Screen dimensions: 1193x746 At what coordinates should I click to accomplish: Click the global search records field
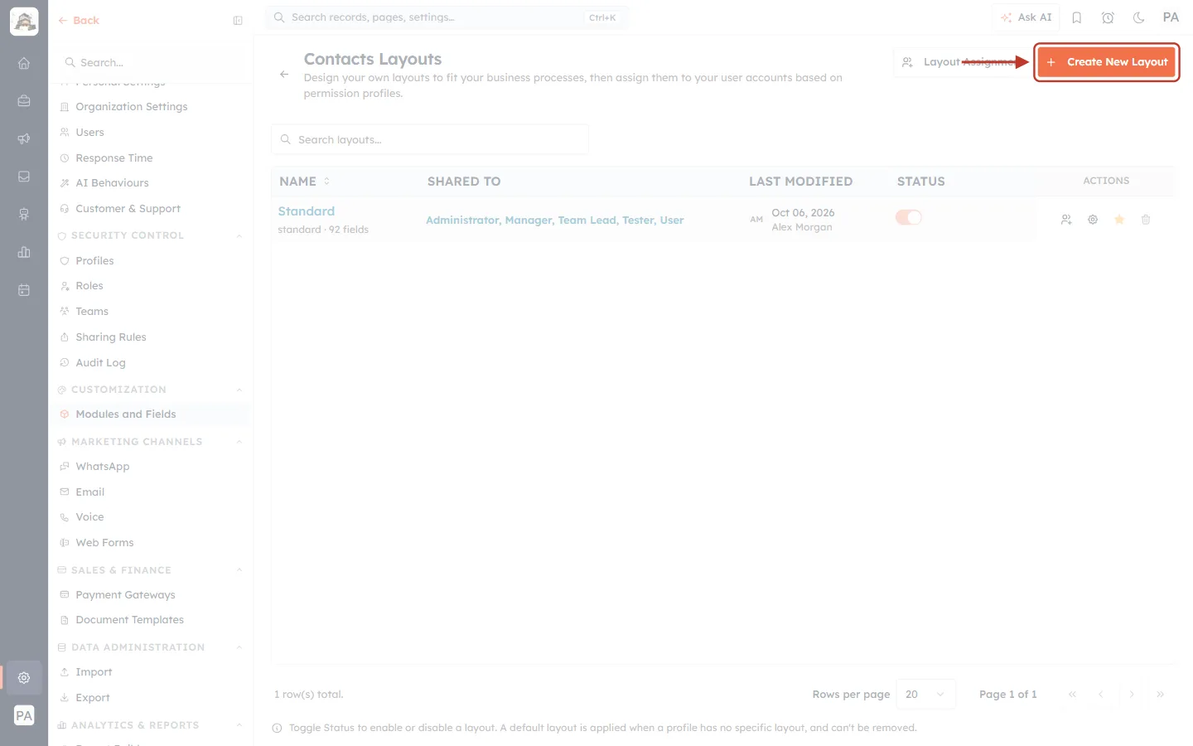[x=447, y=17]
